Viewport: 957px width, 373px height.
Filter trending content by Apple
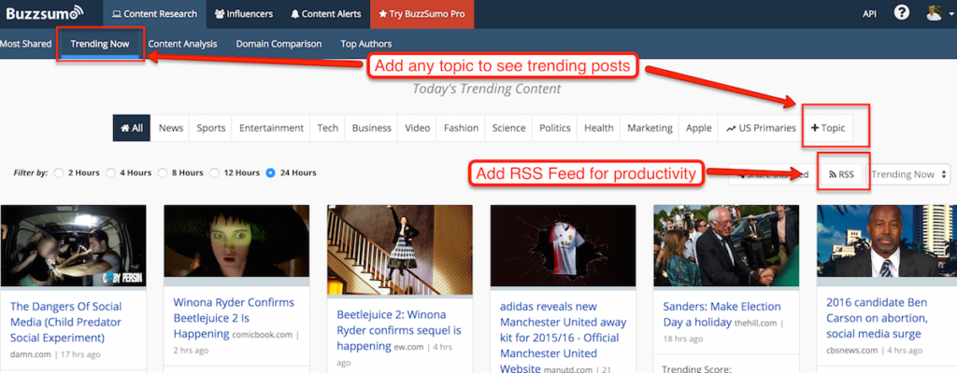point(698,128)
